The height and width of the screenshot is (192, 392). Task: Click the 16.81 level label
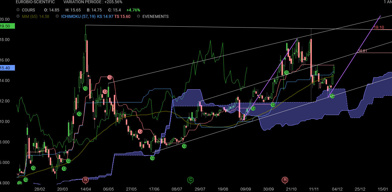(363, 51)
